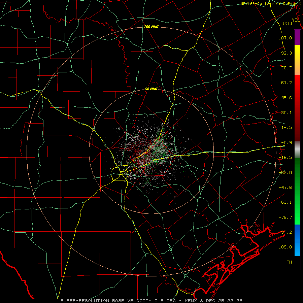303x303 pixels.
Task: Click the Super-Resolution Base Velocity caption text
Action: pos(151,301)
